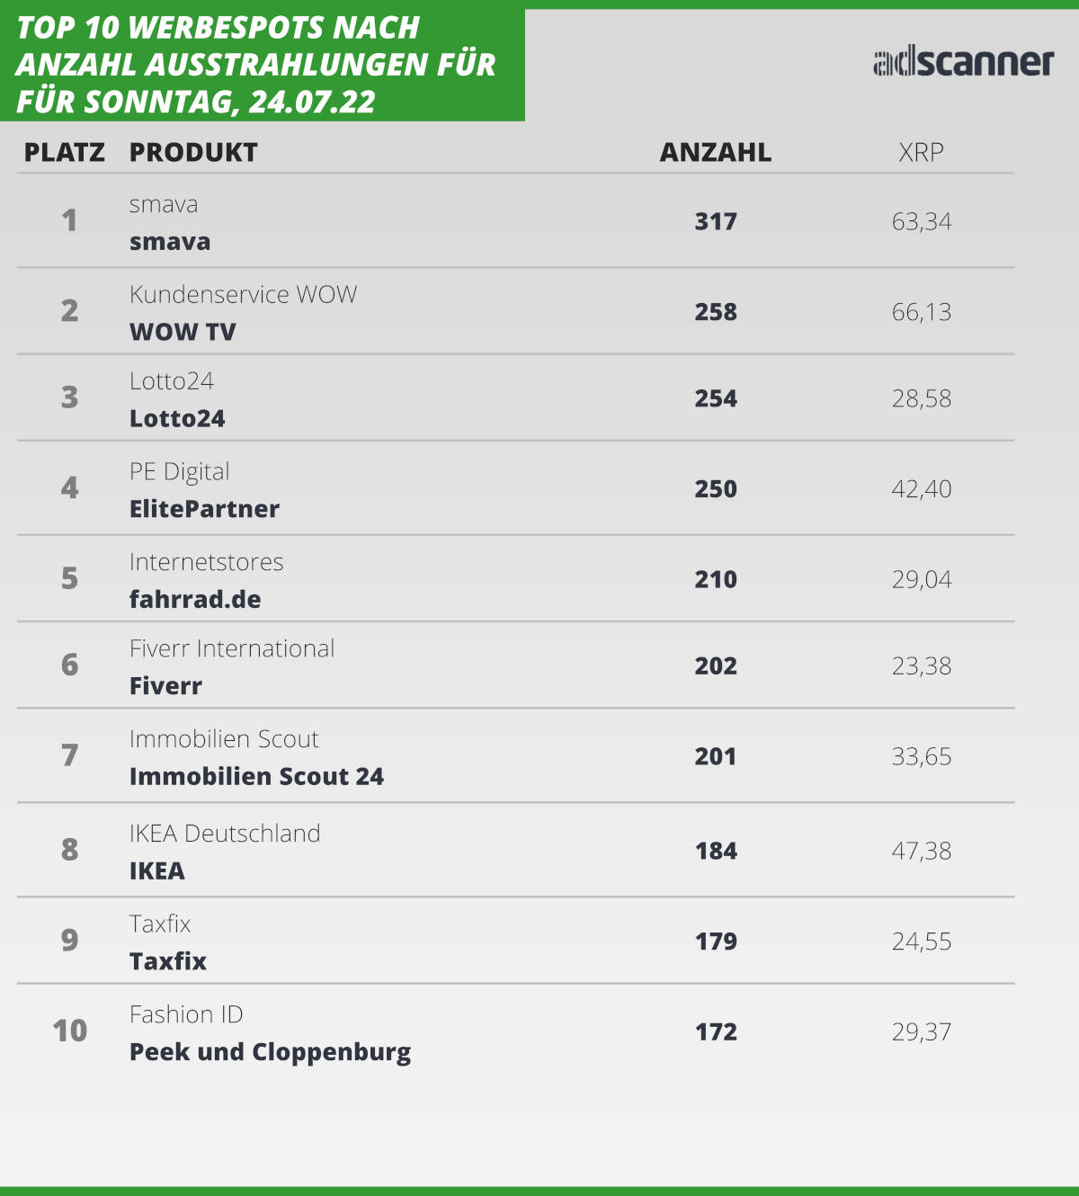The width and height of the screenshot is (1079, 1196).
Task: Select Immobilien Scout 24 product name
Action: tap(256, 776)
